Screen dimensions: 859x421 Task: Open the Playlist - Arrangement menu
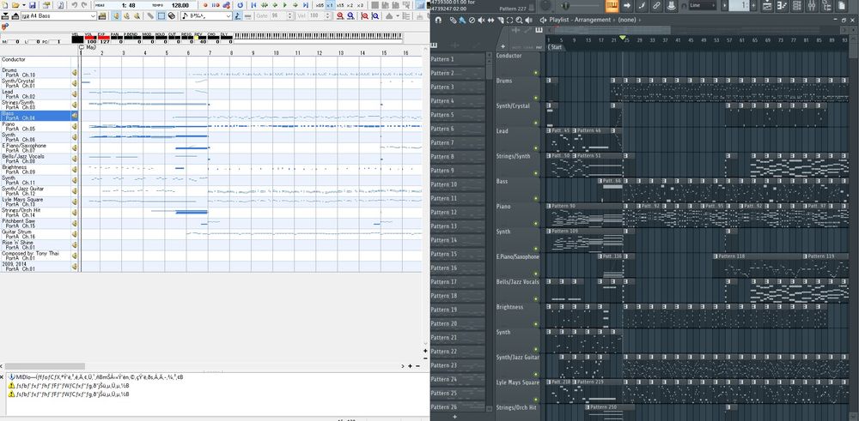point(580,20)
